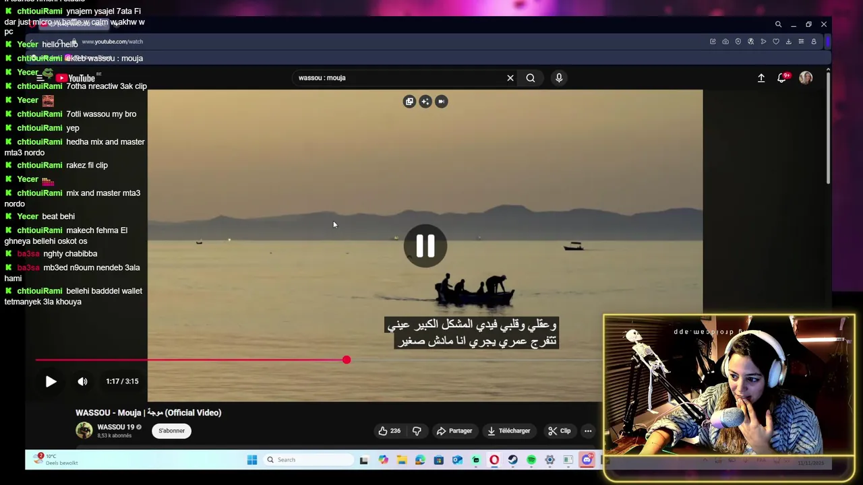Open Microsoft Store from the taskbar

[x=439, y=460]
